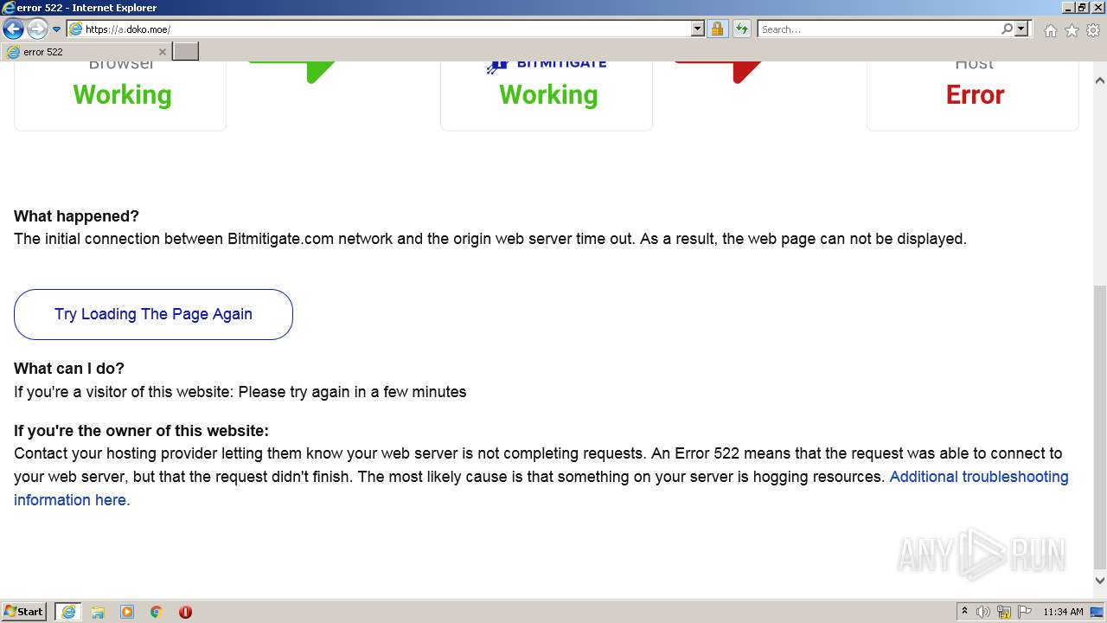Restore down the Internet Explorer window
The image size is (1107, 623).
pos(1082,8)
